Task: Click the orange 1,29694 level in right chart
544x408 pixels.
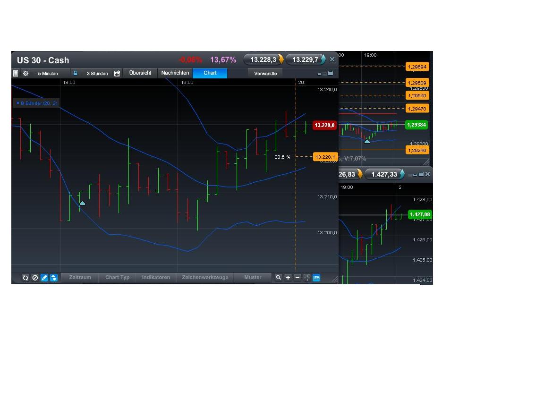Action: [x=417, y=67]
